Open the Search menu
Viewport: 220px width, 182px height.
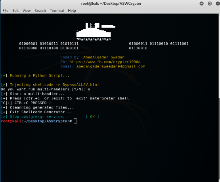click(40, 11)
